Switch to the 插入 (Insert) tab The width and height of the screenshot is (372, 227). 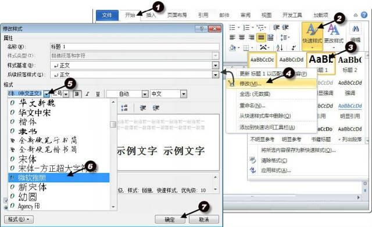[x=151, y=16]
